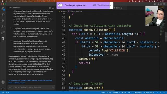Click the Wi-Fi icon in menu bar
167x94 pixels.
click(x=146, y=1)
